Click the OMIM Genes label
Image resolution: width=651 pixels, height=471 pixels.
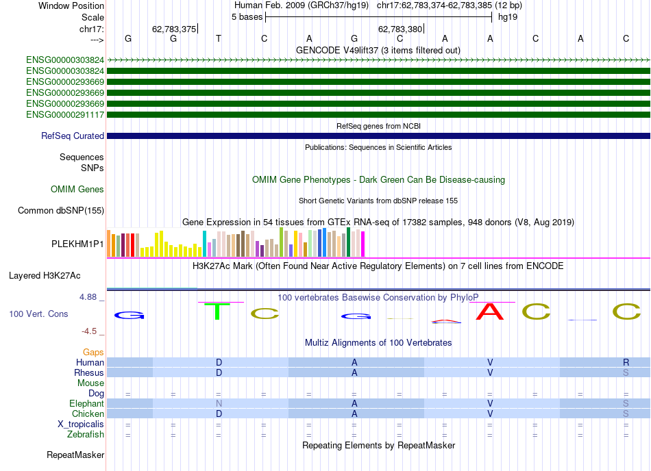pyautogui.click(x=77, y=190)
